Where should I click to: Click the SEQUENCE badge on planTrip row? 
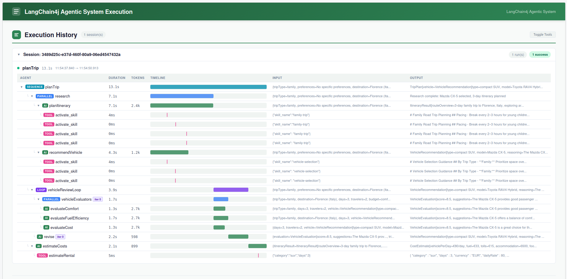[35, 87]
